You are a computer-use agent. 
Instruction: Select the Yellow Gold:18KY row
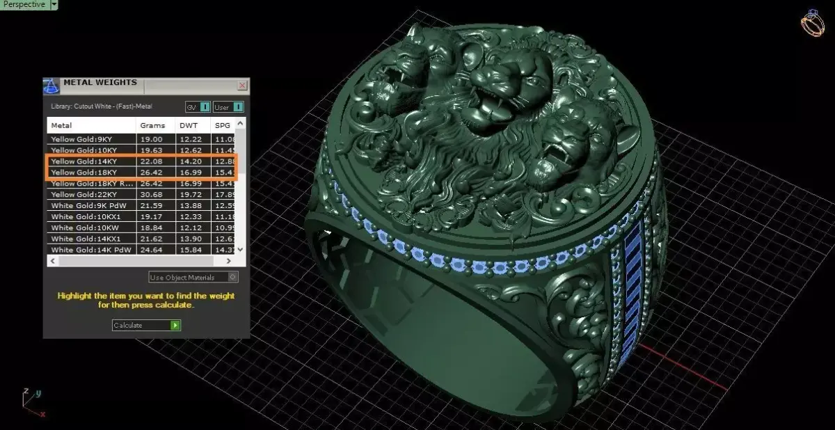[142, 173]
